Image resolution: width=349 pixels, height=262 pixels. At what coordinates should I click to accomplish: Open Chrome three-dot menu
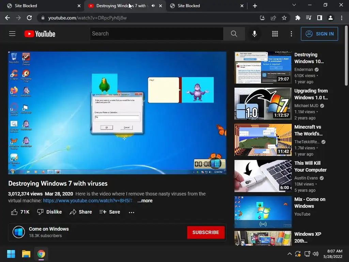point(342,18)
